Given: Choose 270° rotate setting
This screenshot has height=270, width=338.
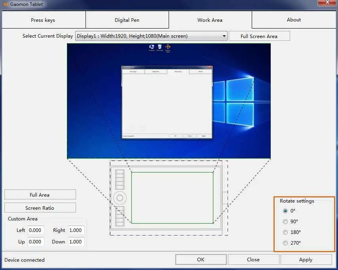Looking at the screenshot, I should coord(285,243).
